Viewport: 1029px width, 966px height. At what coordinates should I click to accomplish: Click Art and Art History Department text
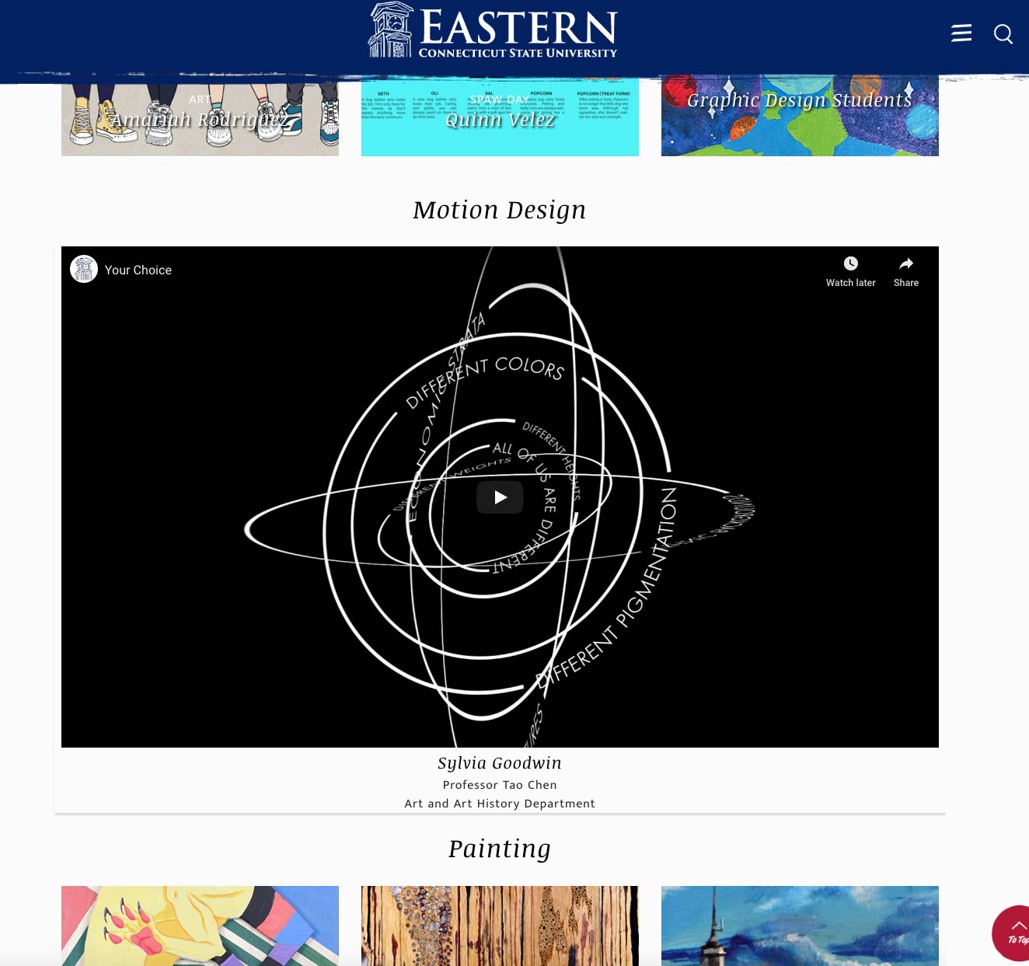click(x=500, y=804)
